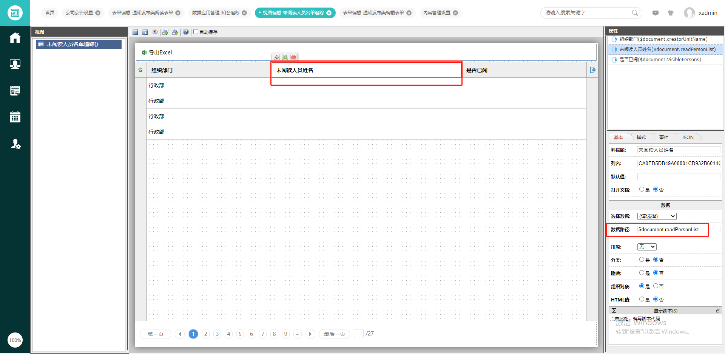725x354 pixels.
Task: Open the 选择数据 dropdown
Action: click(657, 216)
